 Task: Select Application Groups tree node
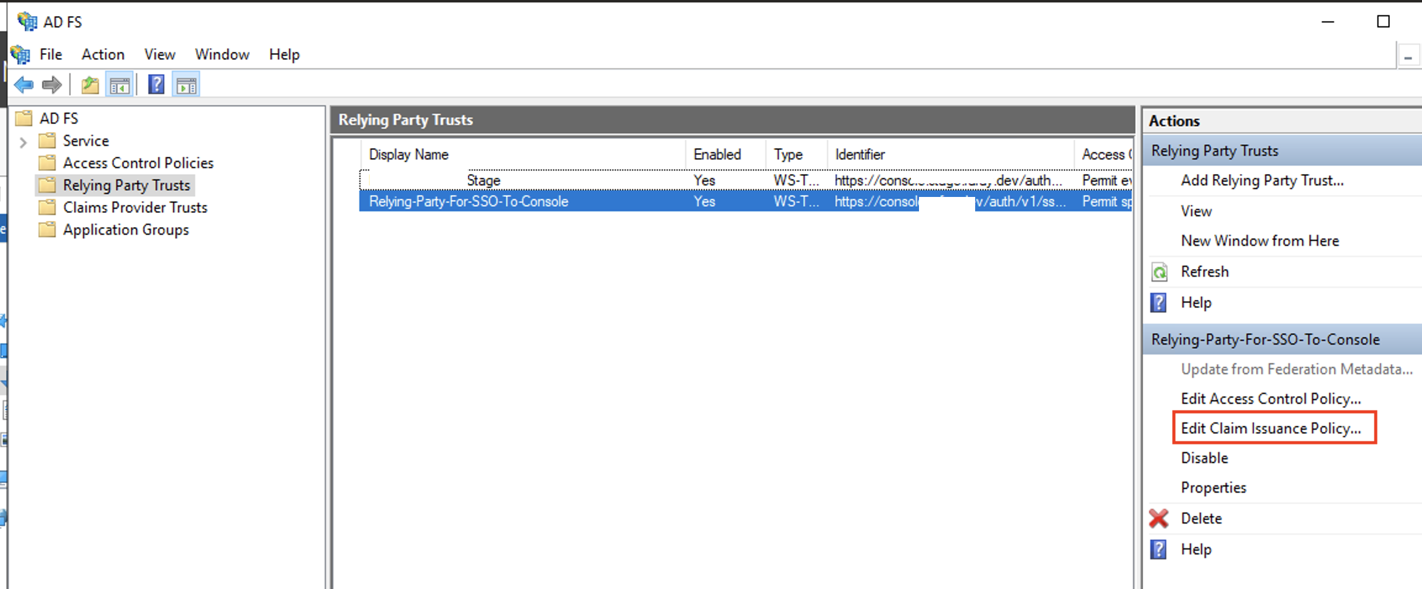pyautogui.click(x=126, y=230)
